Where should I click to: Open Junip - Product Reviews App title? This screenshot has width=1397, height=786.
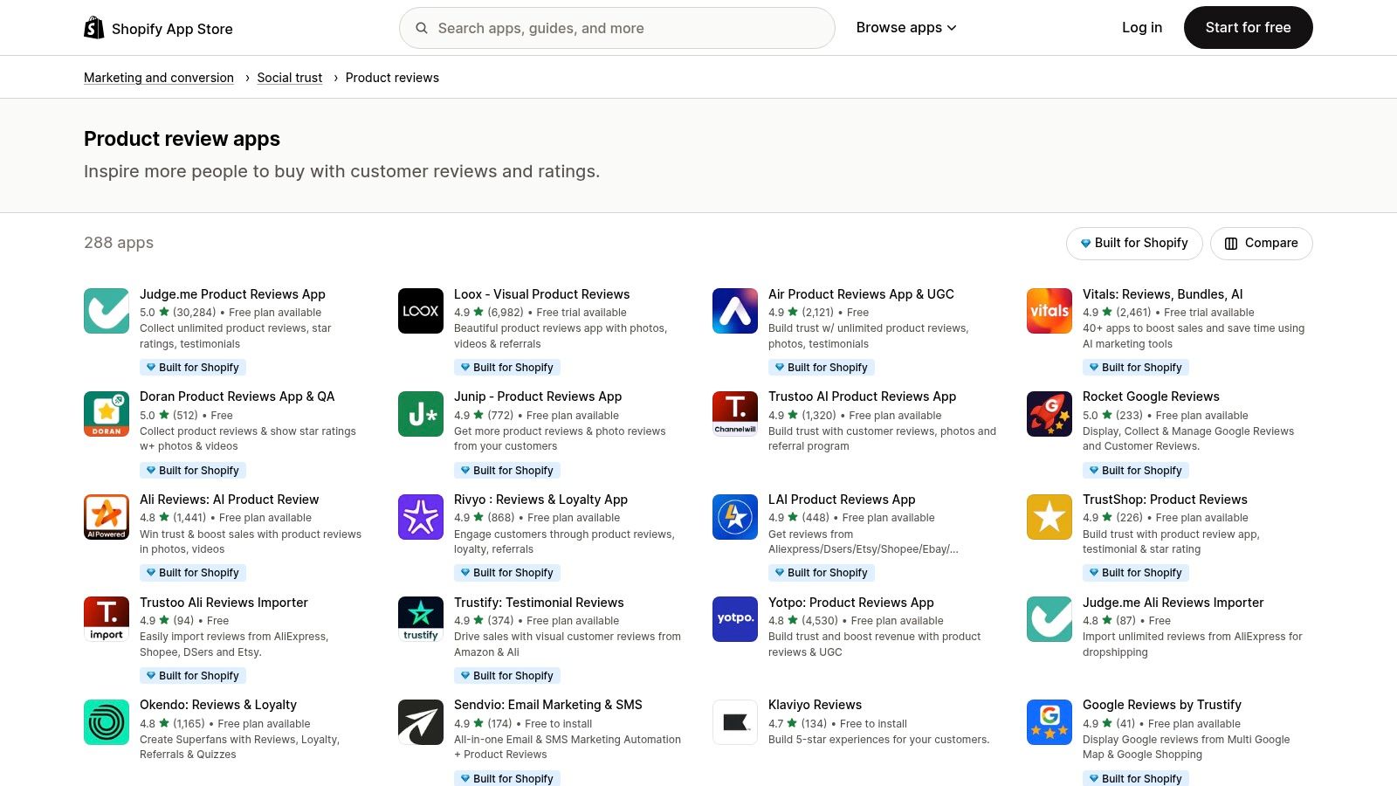(538, 396)
